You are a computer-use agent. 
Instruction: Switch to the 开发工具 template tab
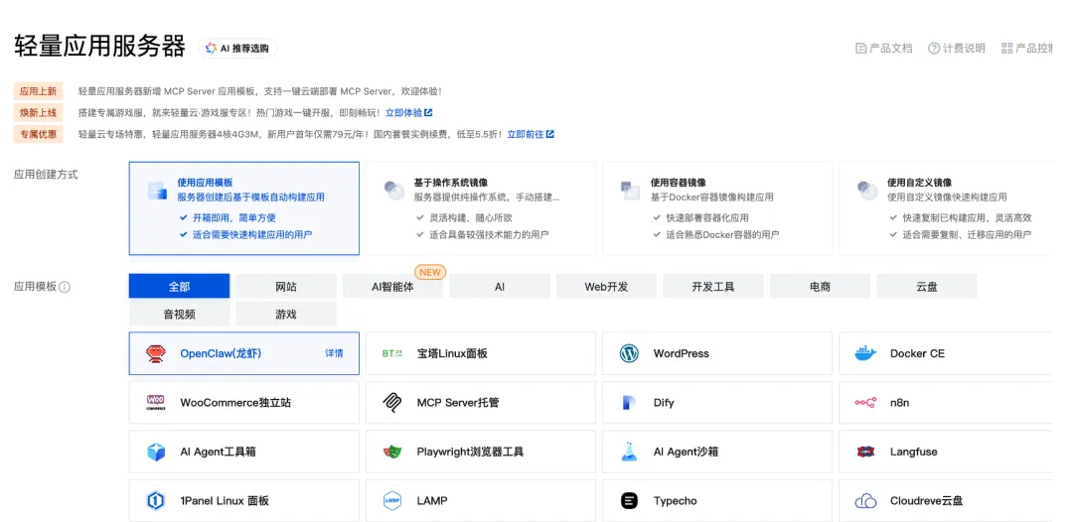click(x=713, y=286)
